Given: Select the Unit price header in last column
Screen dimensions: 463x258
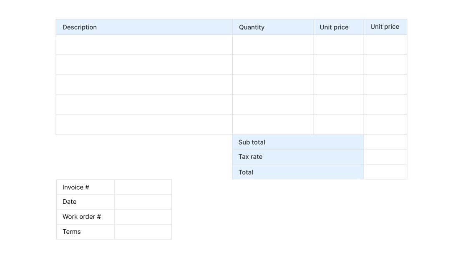Looking at the screenshot, I should click(x=385, y=27).
